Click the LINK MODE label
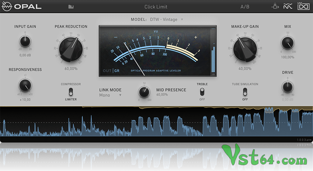The height and width of the screenshot is (171, 313). click(x=110, y=90)
